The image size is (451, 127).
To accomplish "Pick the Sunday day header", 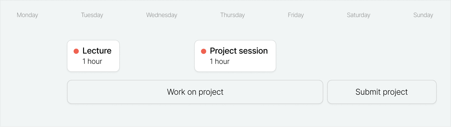I will pos(423,15).
